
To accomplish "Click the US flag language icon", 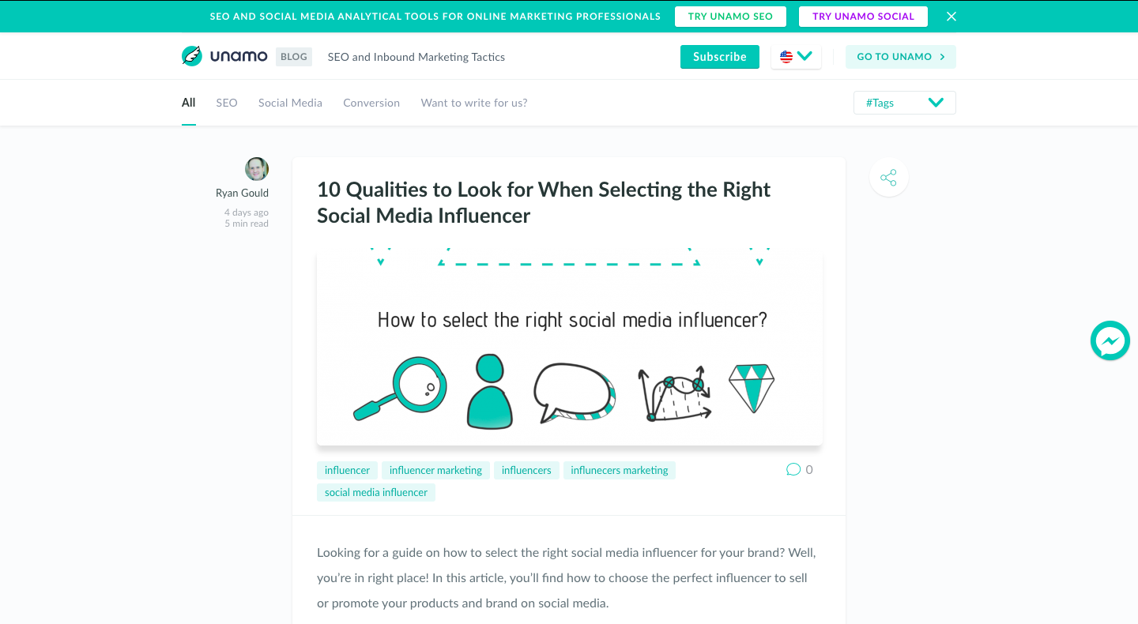I will click(x=786, y=57).
